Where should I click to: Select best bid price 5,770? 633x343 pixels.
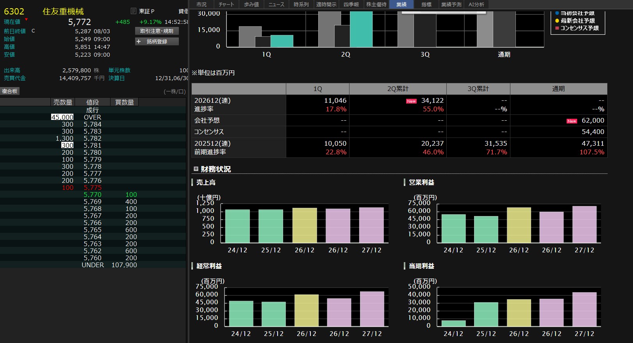click(93, 195)
